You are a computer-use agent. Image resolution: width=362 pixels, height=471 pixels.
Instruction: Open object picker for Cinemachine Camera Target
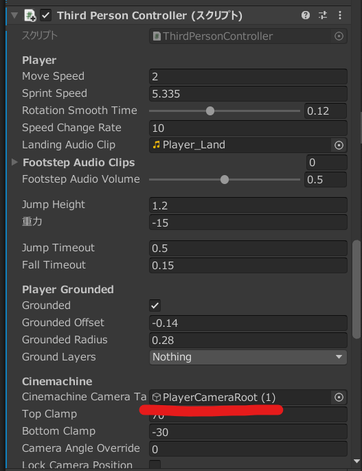[x=339, y=398]
